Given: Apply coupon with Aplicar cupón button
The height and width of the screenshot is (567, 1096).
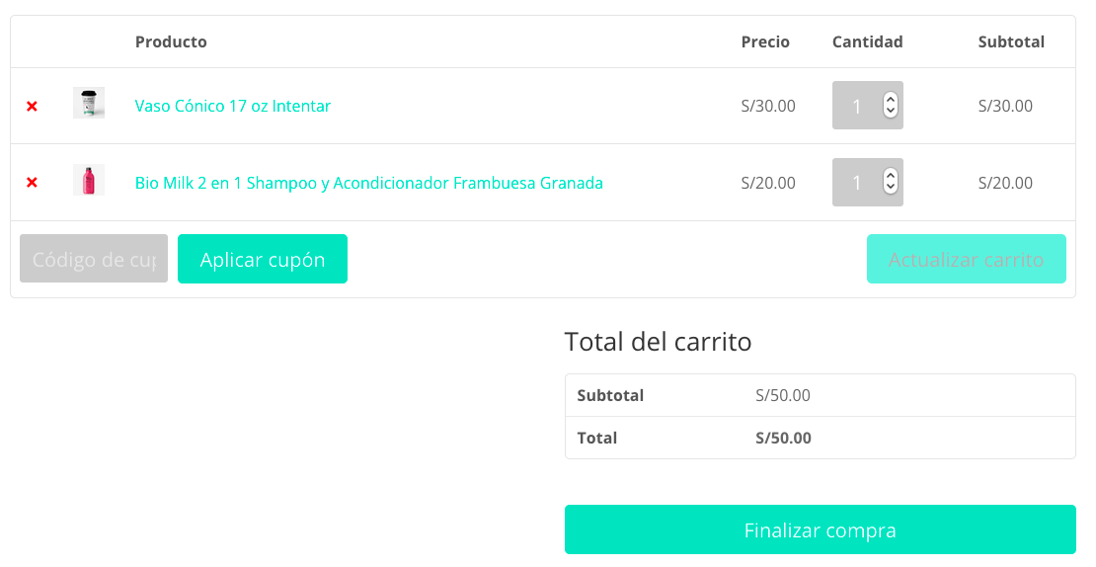Looking at the screenshot, I should point(262,259).
